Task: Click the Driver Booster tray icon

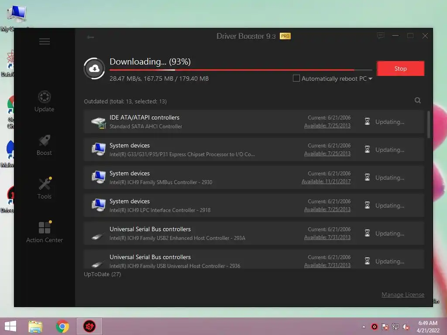Action: 374,327
